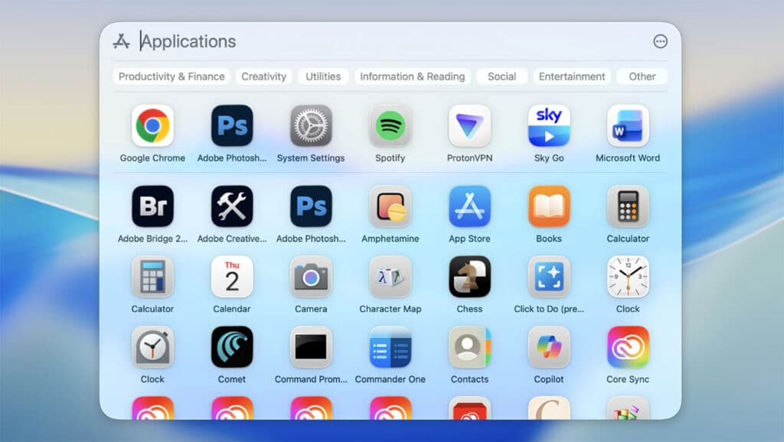Launch Adobe Bridge
Image resolution: width=784 pixels, height=442 pixels.
152,208
